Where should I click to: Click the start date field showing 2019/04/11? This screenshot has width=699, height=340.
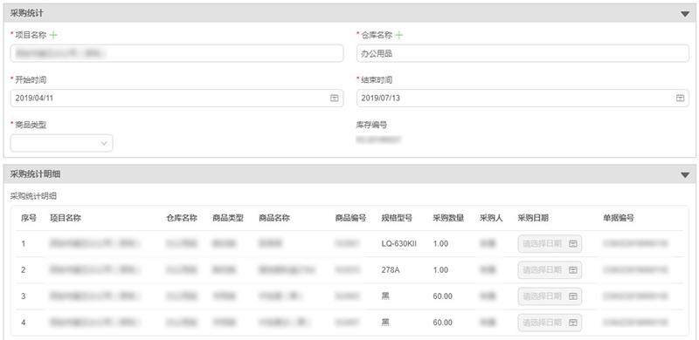[x=177, y=98]
